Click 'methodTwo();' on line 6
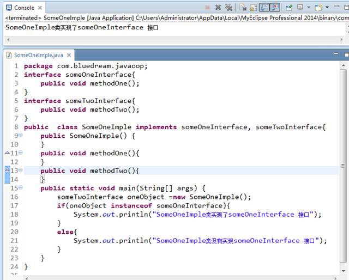The image size is (349, 280). coord(115,109)
